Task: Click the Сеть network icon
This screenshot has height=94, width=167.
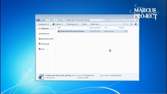Action: (x=39, y=49)
